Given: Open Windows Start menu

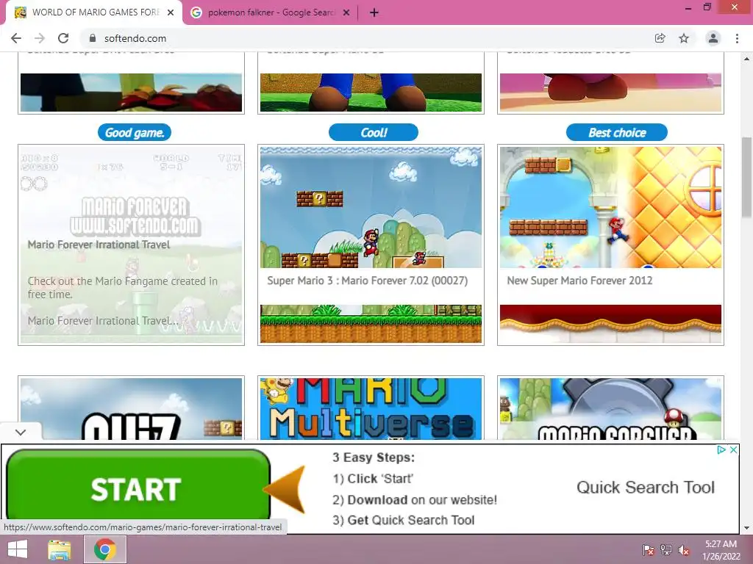Looking at the screenshot, I should (18, 549).
